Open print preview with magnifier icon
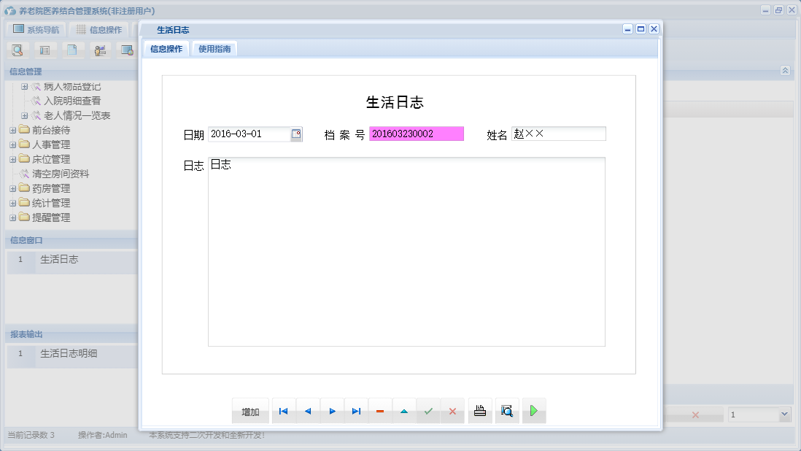This screenshot has width=801, height=451. (506, 410)
